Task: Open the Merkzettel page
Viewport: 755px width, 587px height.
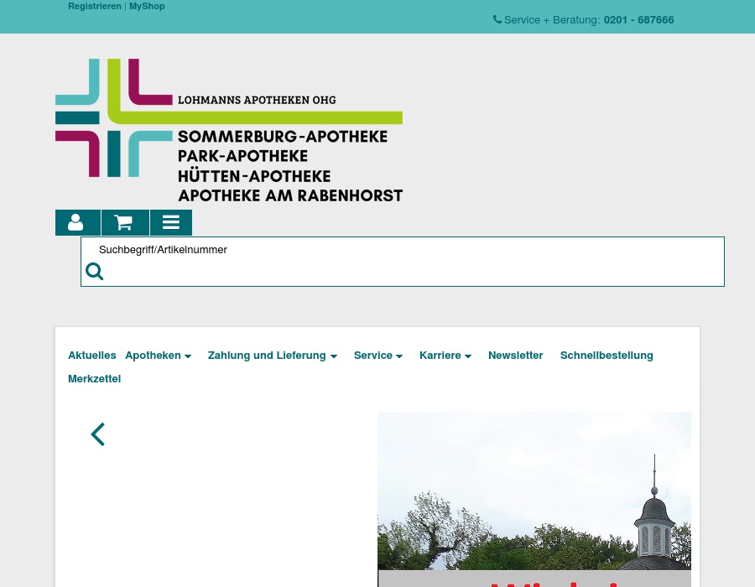Action: (x=94, y=379)
